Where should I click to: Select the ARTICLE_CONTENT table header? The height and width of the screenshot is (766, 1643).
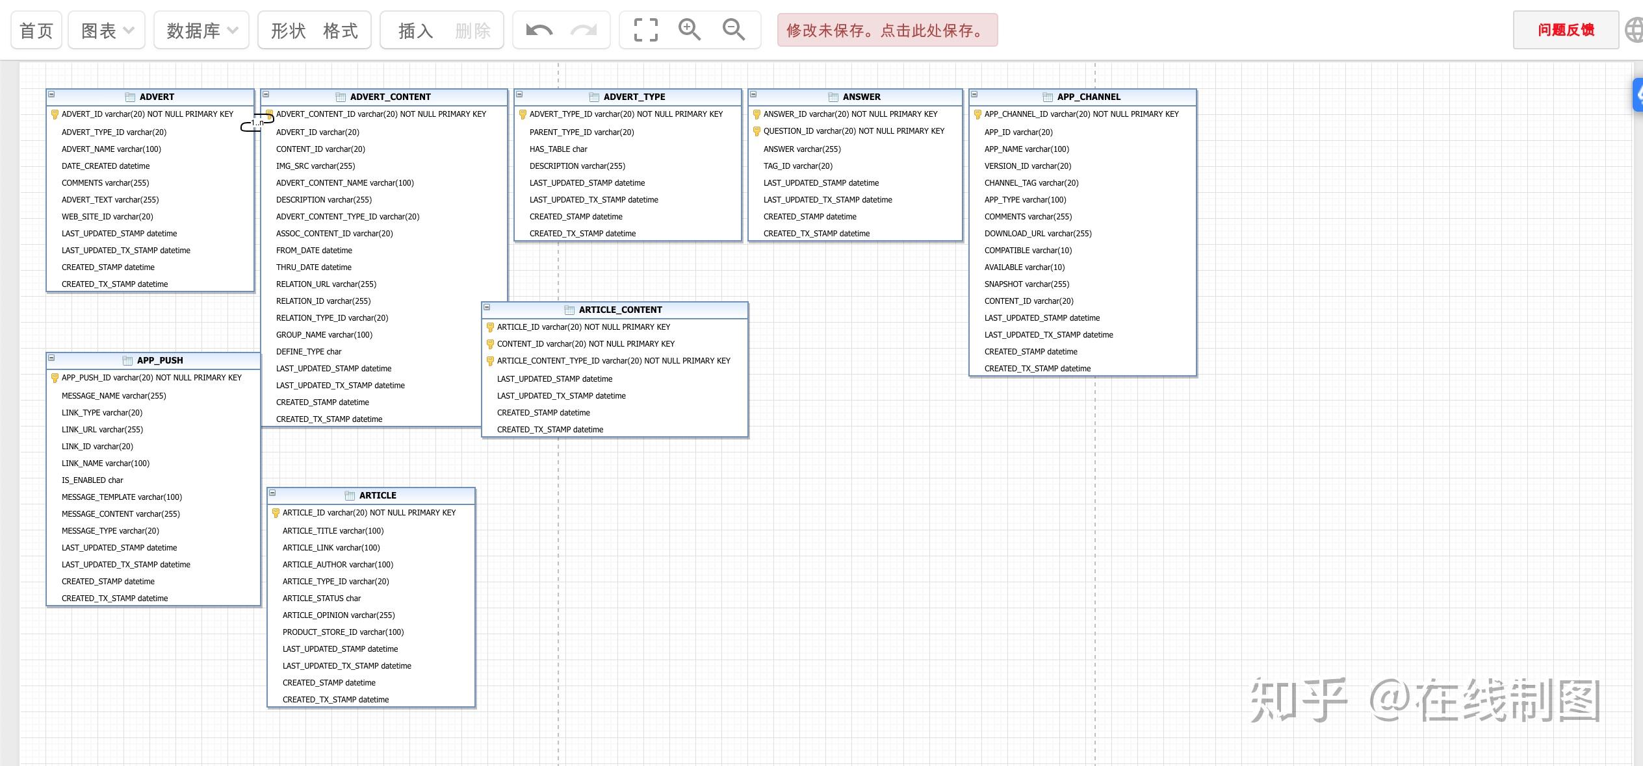620,310
